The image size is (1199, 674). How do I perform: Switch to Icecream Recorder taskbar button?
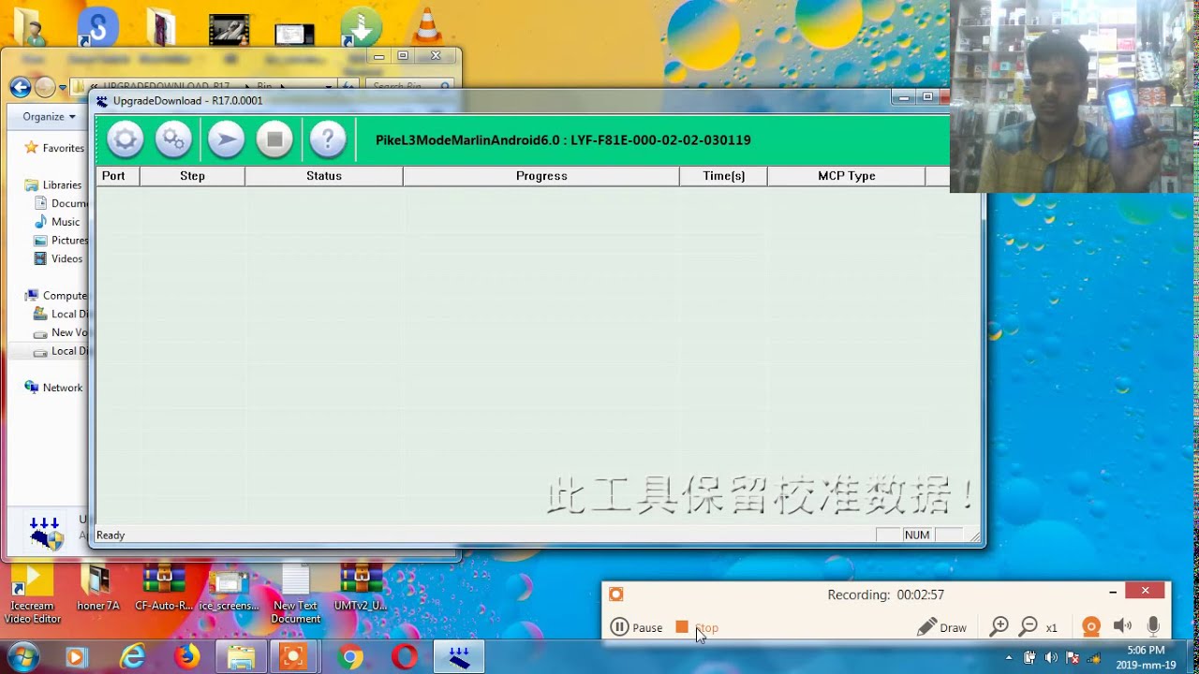click(294, 657)
